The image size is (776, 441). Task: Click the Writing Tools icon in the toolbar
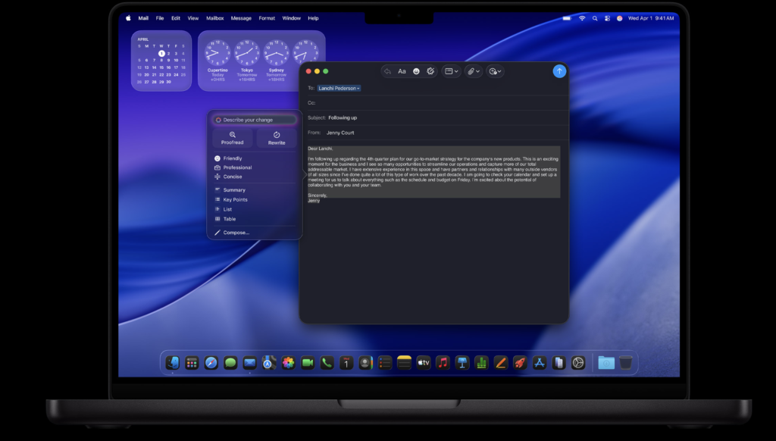430,71
